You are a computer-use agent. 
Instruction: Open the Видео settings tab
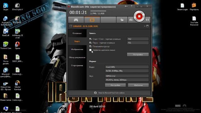pyautogui.click(x=77, y=41)
